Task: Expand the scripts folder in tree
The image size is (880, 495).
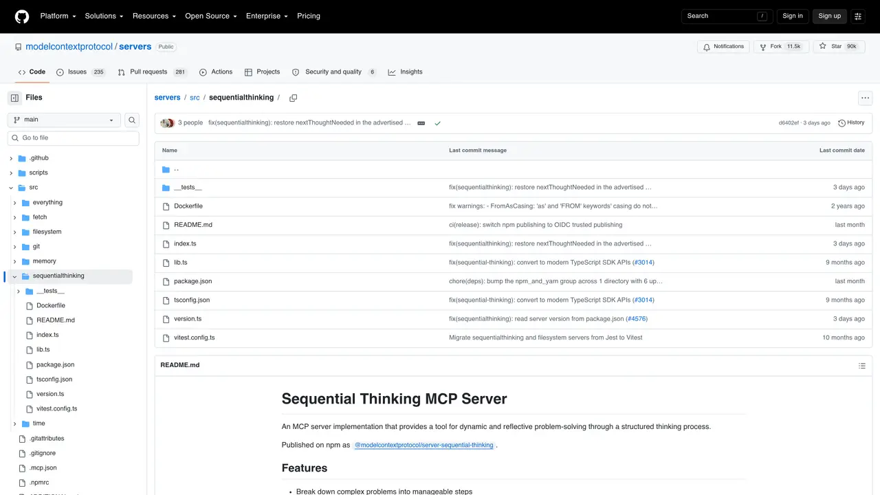Action: tap(11, 173)
